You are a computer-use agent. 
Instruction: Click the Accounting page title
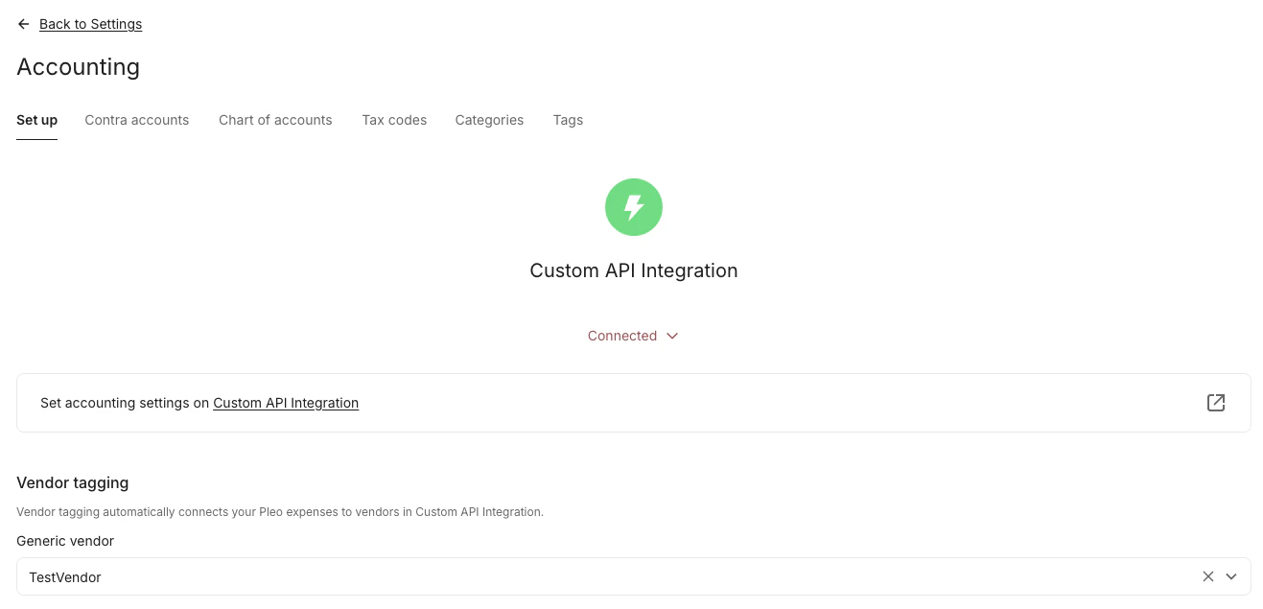(x=79, y=67)
